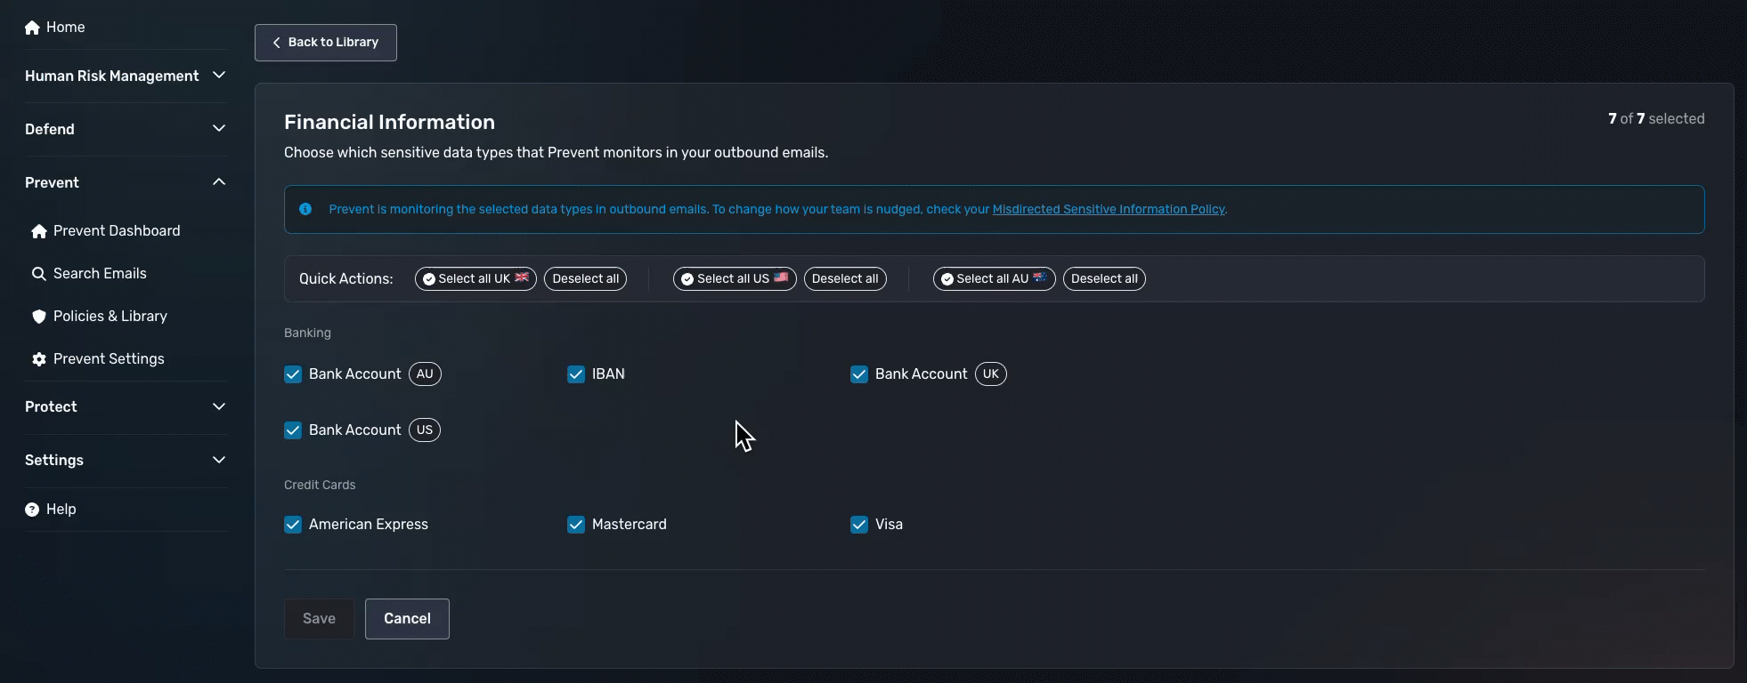Click the '7 of 7 selected' counter
The width and height of the screenshot is (1747, 683).
point(1656,119)
